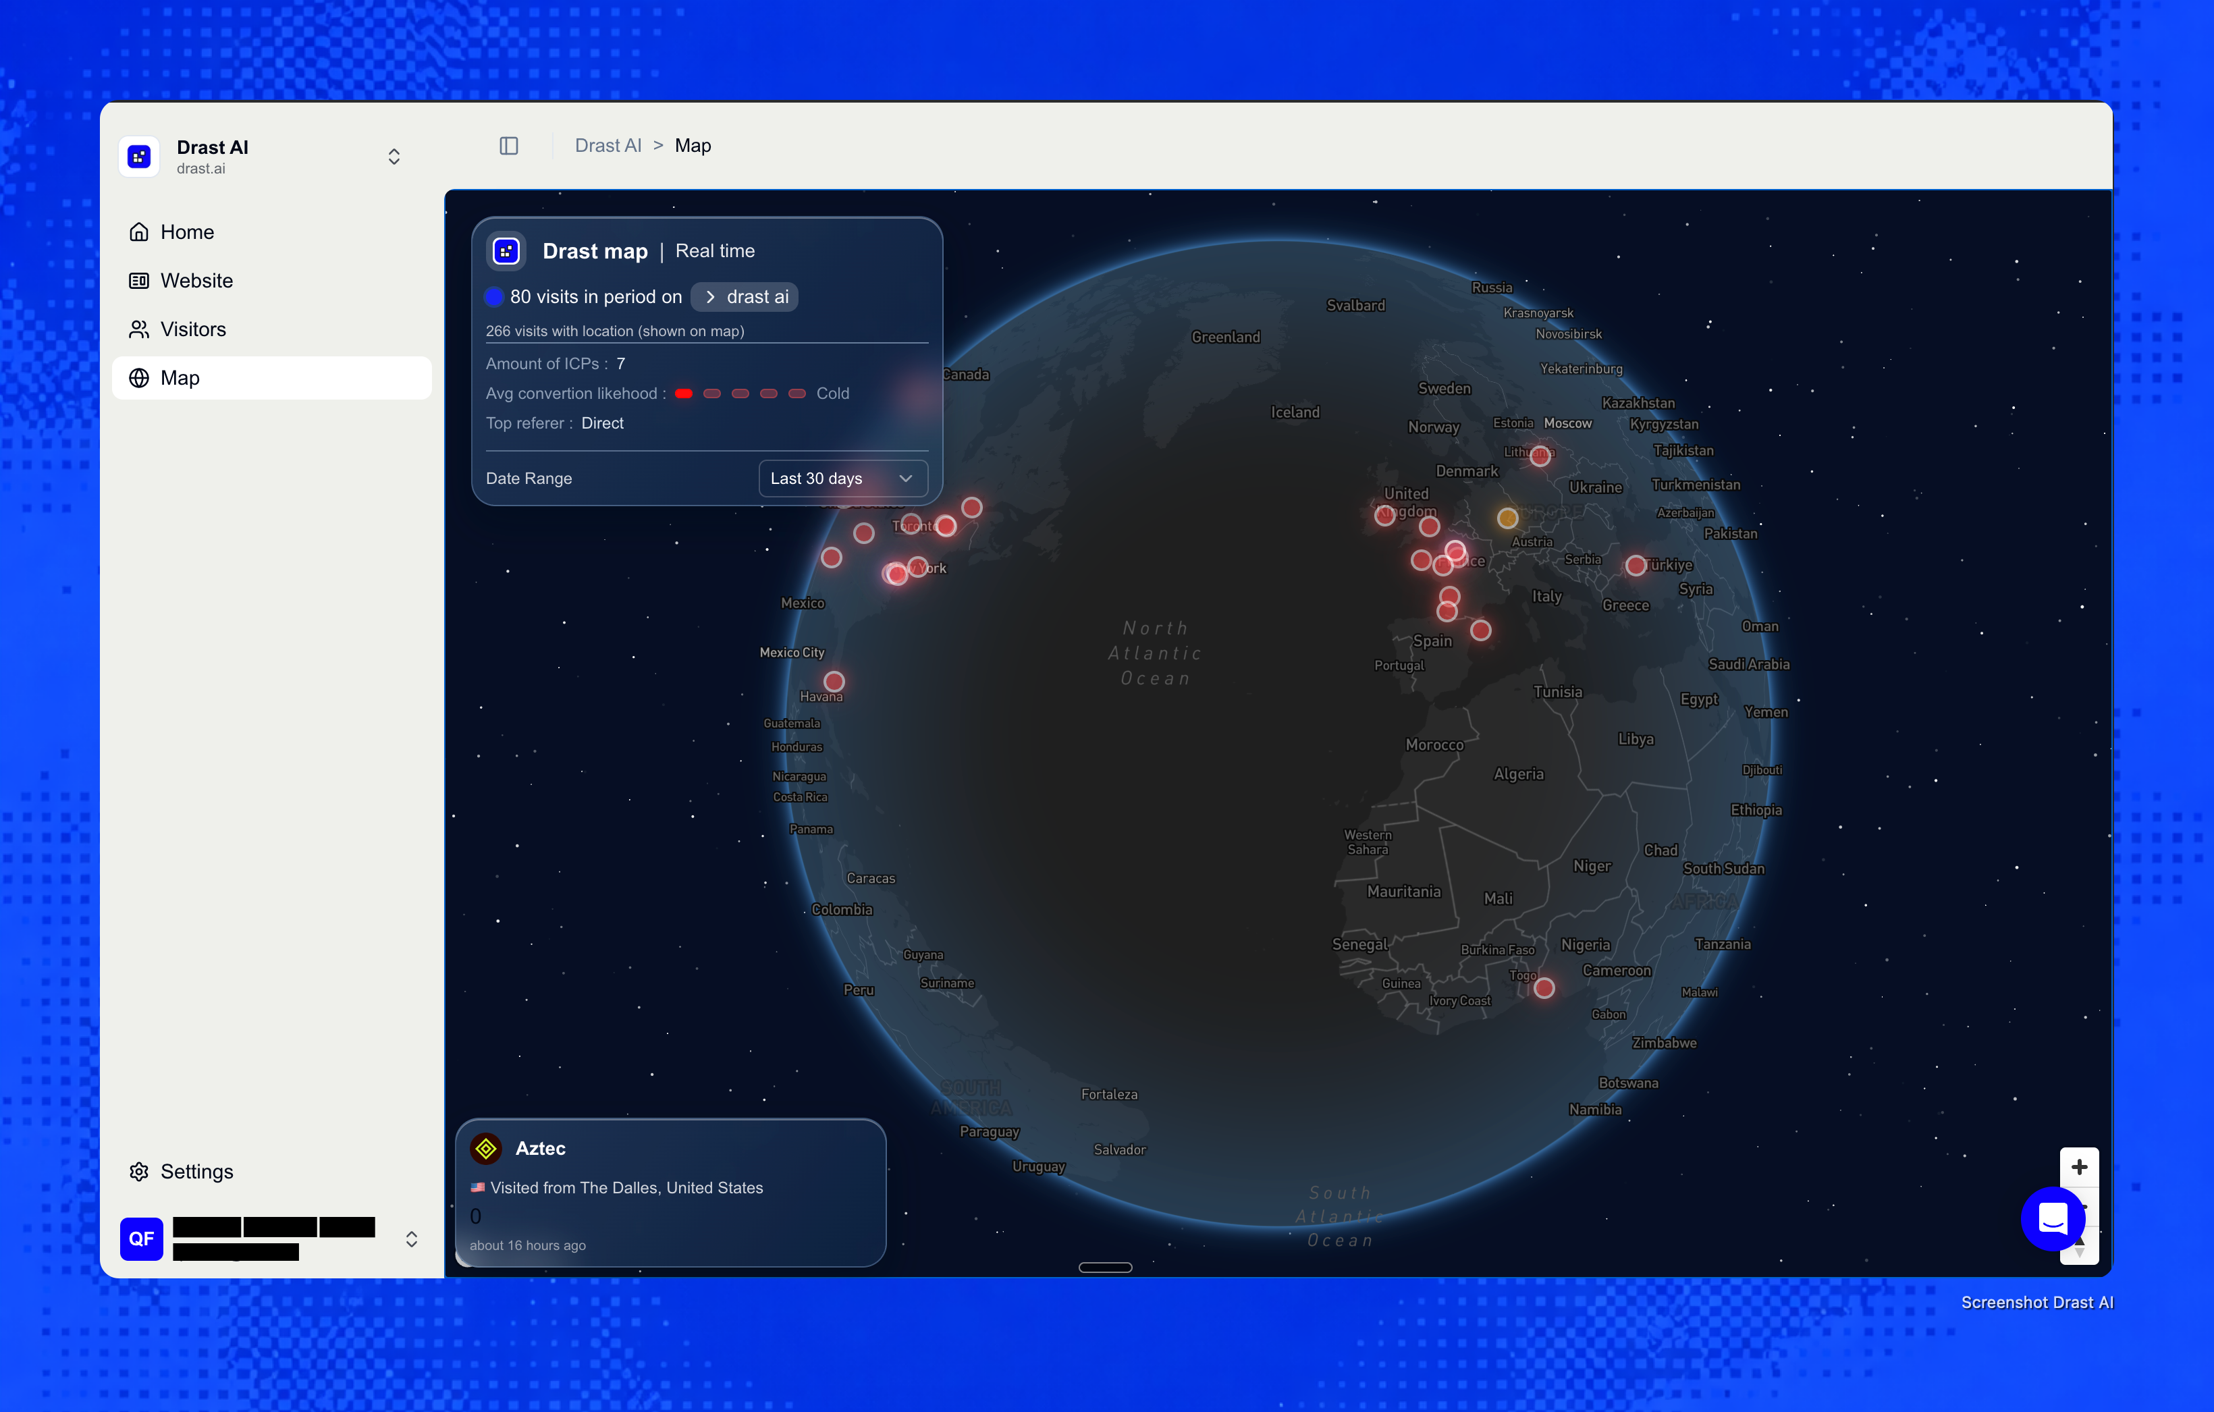Expand the Drast AI workspace switcher
The height and width of the screenshot is (1412, 2214).
tap(394, 157)
